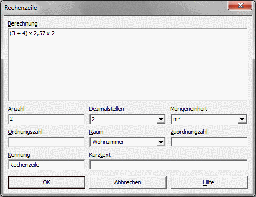Image resolution: width=256 pixels, height=197 pixels.
Task: Open Hilfe for the dialog
Action: (209, 182)
